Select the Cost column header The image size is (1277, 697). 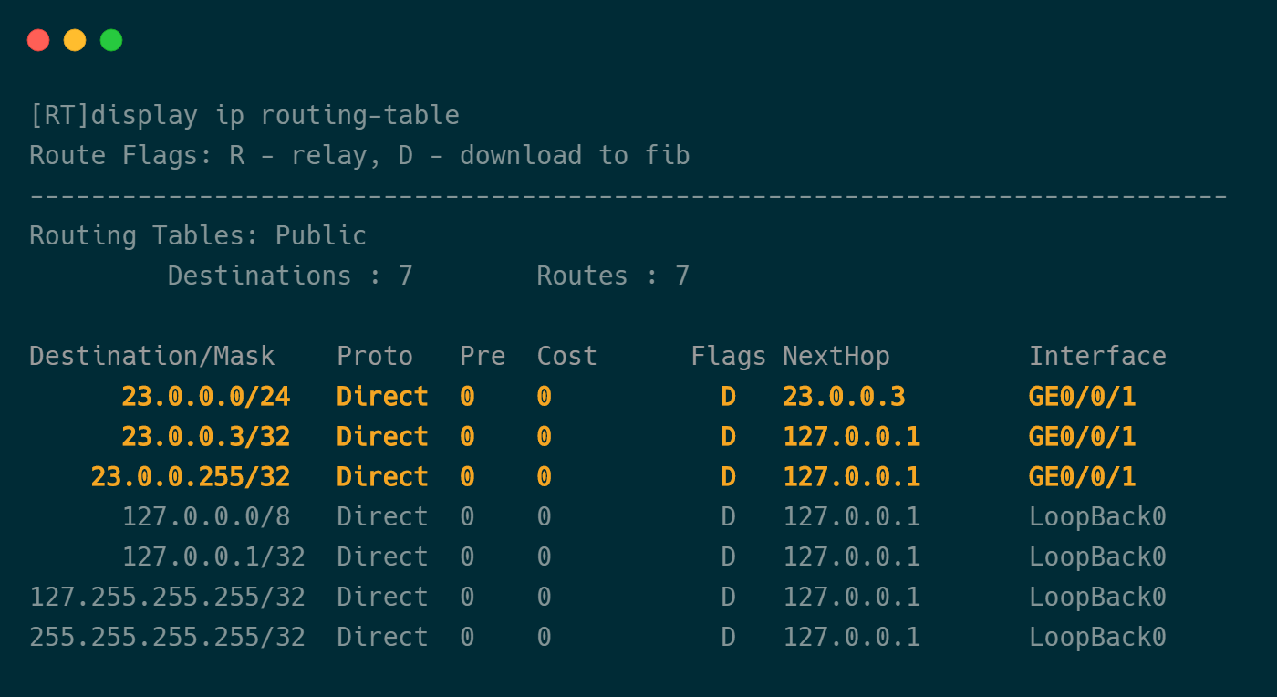coord(566,357)
